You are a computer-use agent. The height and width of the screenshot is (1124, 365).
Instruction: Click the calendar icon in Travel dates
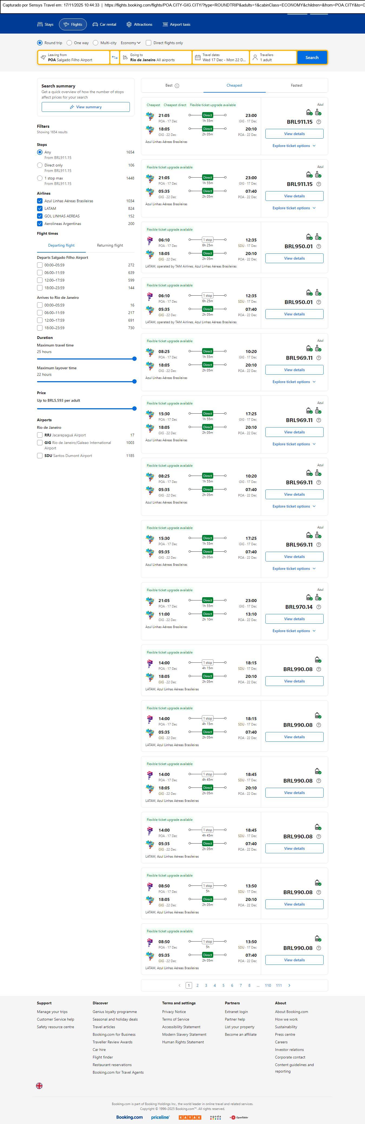[x=198, y=58]
